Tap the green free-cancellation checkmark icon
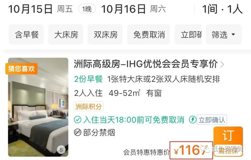Screen dimensions: 251x160 click(x=78, y=120)
